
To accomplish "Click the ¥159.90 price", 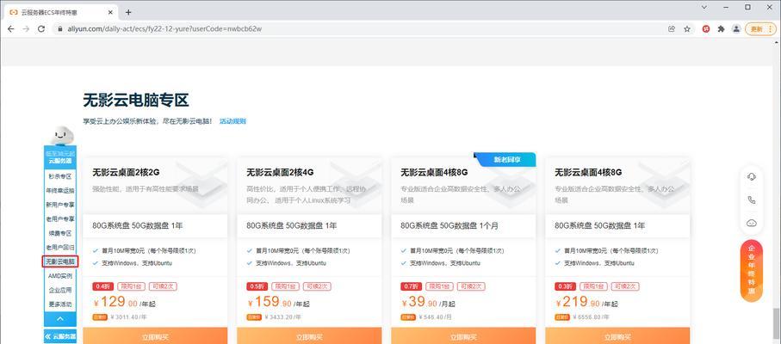I will coord(270,302).
